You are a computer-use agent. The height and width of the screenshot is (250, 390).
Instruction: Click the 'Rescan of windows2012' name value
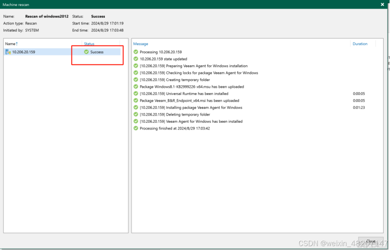point(47,16)
